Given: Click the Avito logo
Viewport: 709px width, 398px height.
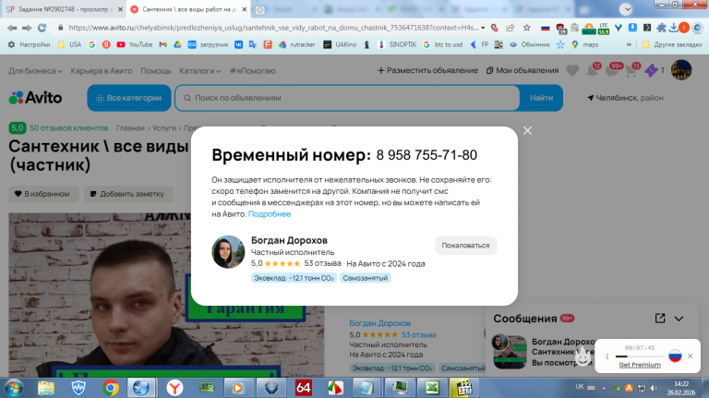Looking at the screenshot, I should coord(35,98).
